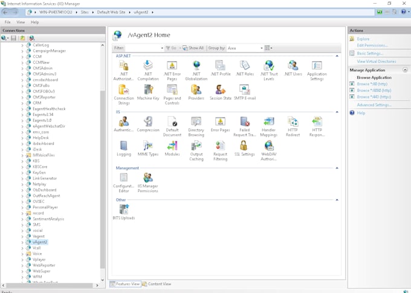Collapse the Management group section
This screenshot has width=411, height=293.
337,168
